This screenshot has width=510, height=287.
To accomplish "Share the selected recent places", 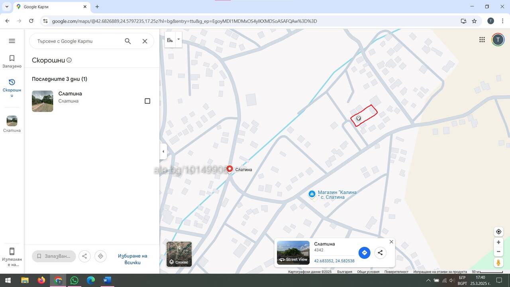I will 84,256.
